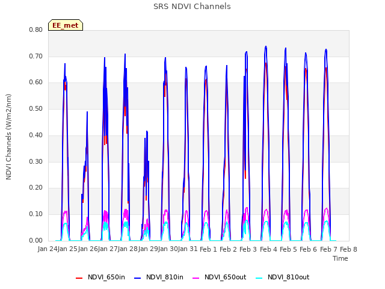Click the Feb 5 date tick label
The image size is (385, 289).
[288, 249]
